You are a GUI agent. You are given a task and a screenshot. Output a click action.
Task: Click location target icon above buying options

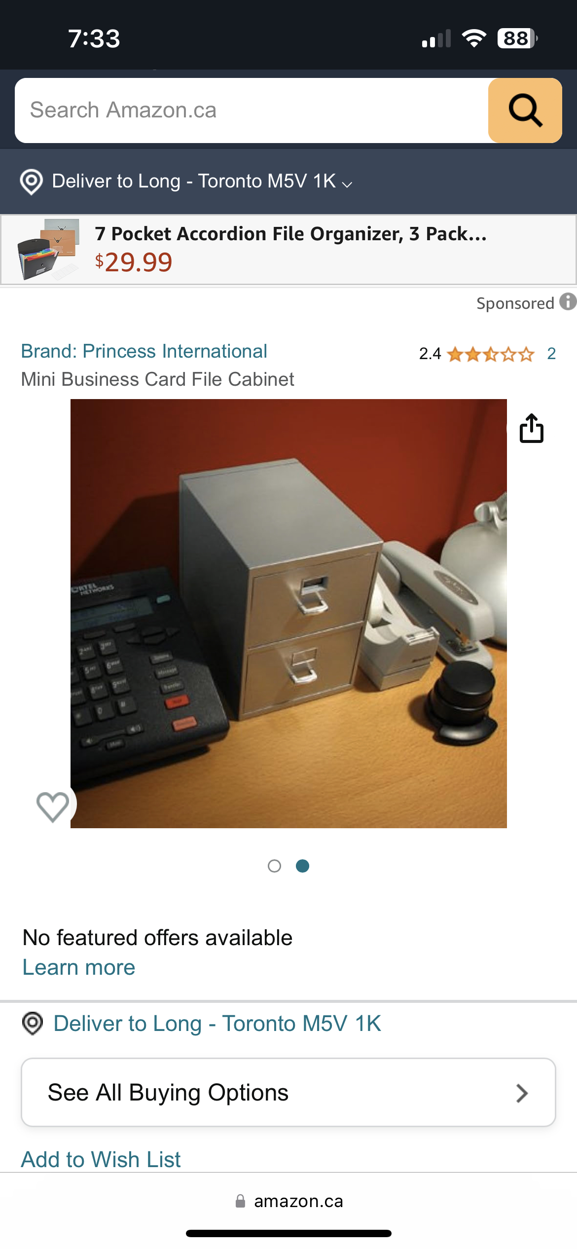(33, 1023)
